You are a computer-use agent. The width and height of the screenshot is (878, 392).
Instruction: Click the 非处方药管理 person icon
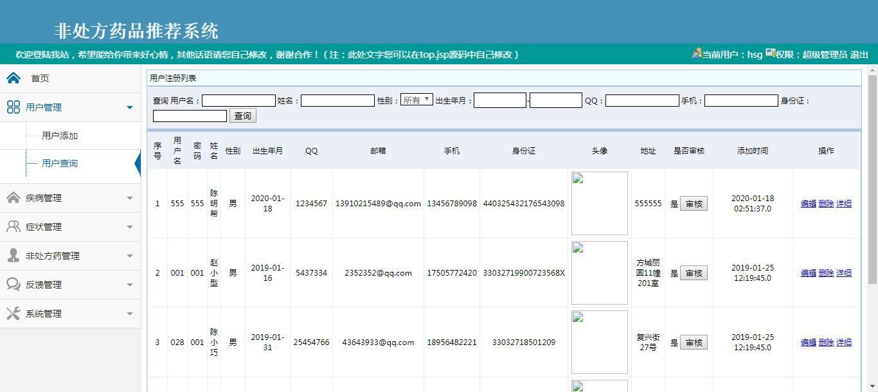(x=13, y=256)
